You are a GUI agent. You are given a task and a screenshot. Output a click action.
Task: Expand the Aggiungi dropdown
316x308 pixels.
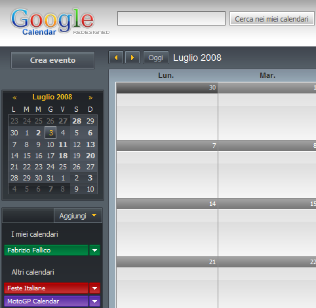[78, 216]
